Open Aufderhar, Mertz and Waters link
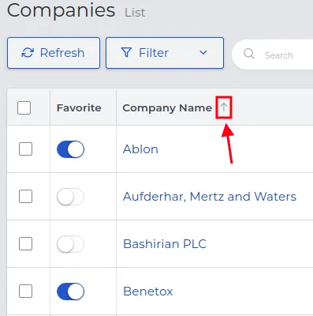Viewport: 313px width, 316px height. tap(210, 197)
